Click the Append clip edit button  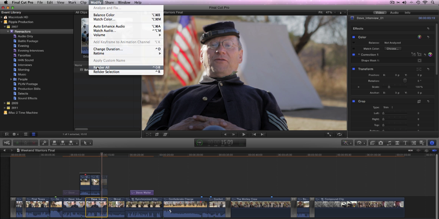71,142
